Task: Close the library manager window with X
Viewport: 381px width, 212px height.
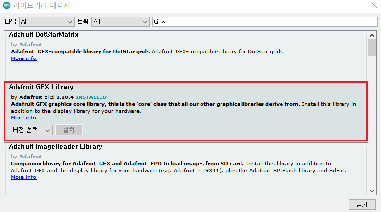Action: coord(374,5)
